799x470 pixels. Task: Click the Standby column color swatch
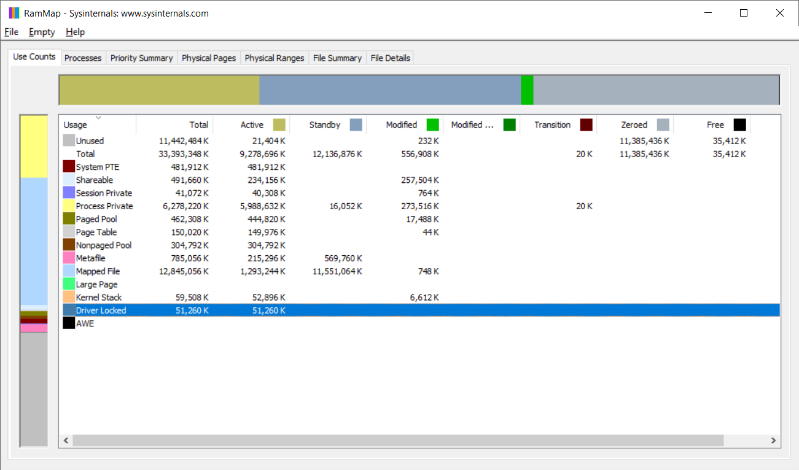point(356,125)
